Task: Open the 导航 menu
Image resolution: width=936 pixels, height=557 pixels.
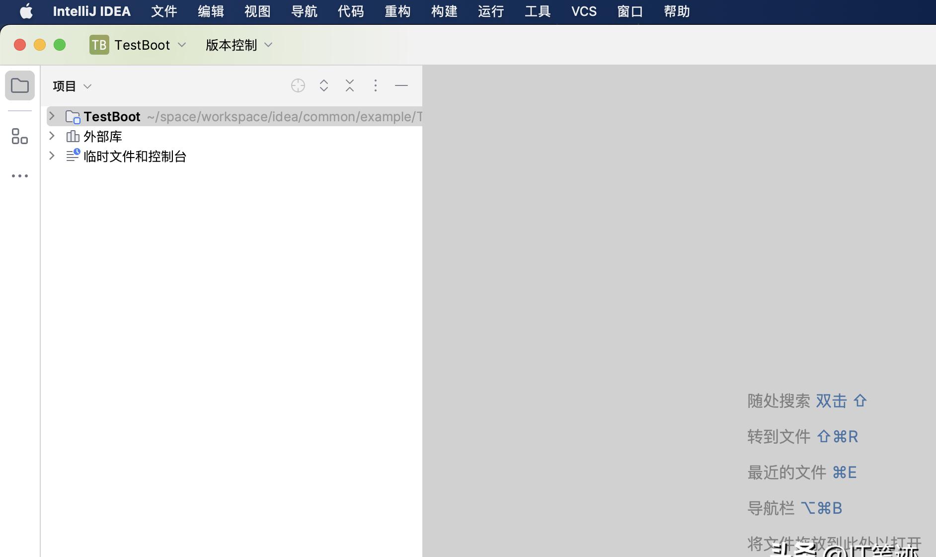Action: (304, 11)
